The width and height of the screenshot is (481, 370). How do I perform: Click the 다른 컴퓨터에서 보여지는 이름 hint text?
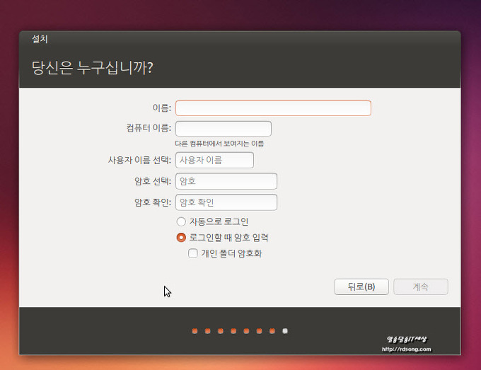pyautogui.click(x=219, y=144)
